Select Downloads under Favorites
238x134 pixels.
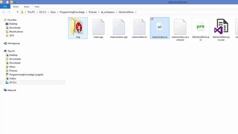point(15,28)
